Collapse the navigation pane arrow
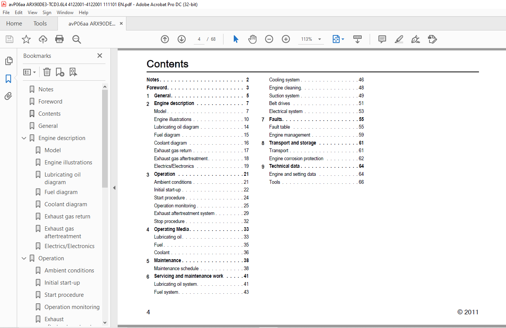Viewport: 506px width, 328px height. click(114, 188)
